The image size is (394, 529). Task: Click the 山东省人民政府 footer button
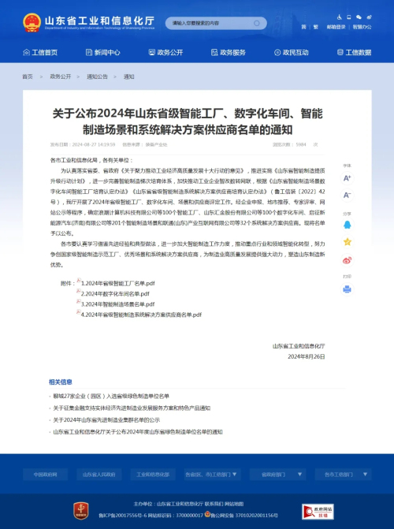98,475
